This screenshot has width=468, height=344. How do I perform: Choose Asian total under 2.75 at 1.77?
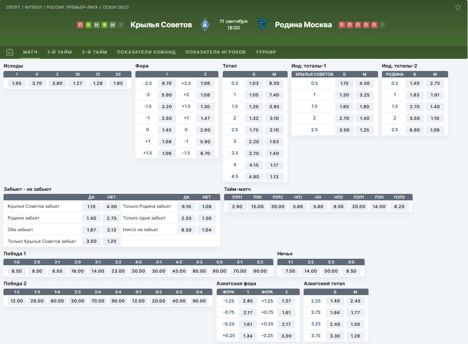click(x=355, y=313)
